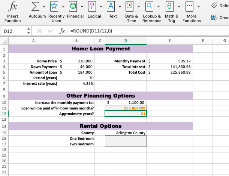Viewport: 229px width, 176px height.
Task: Open the Financial functions icon
Action: pos(73,6)
